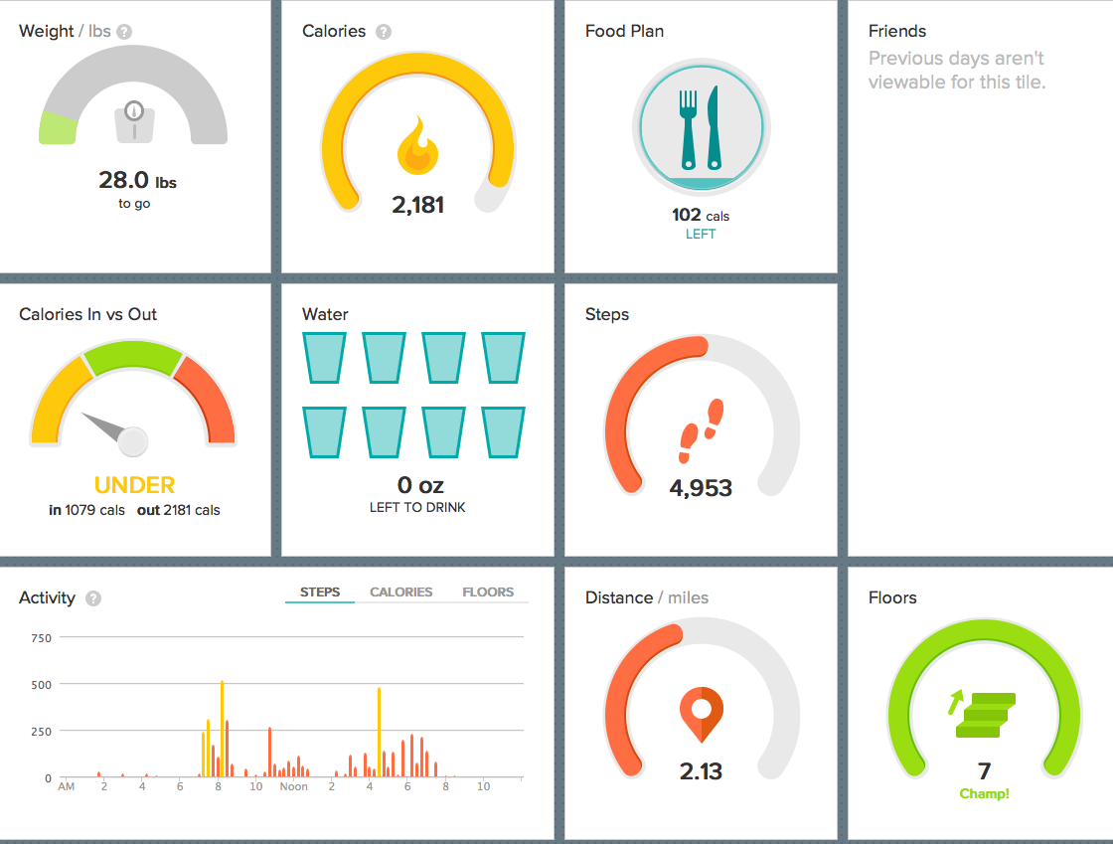Open the Activity tile title
The height and width of the screenshot is (844, 1113).
point(47,598)
